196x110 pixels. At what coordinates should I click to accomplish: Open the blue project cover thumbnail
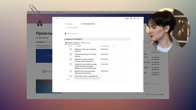pos(44,56)
